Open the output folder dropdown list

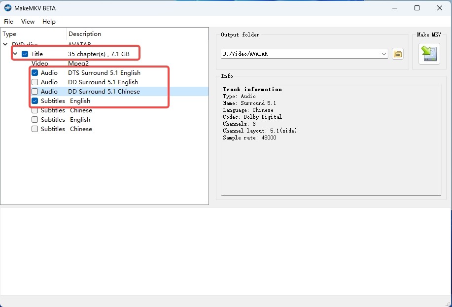pos(384,54)
